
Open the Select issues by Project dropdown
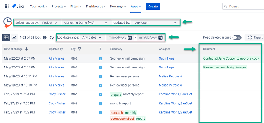tap(49, 23)
